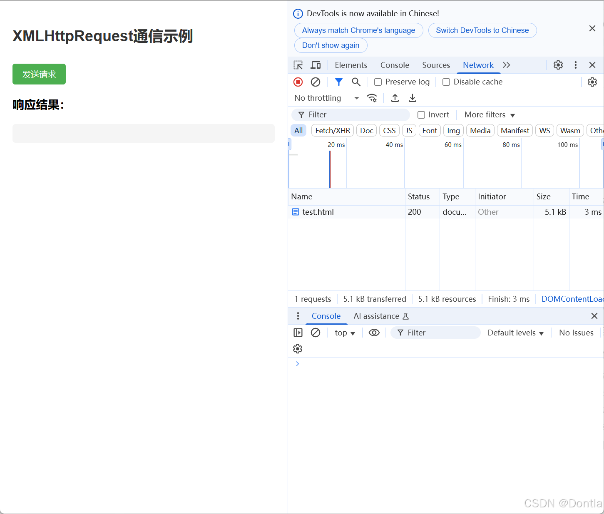Open the No throttling dropdown
Viewport: 604px width, 514px height.
(x=327, y=98)
